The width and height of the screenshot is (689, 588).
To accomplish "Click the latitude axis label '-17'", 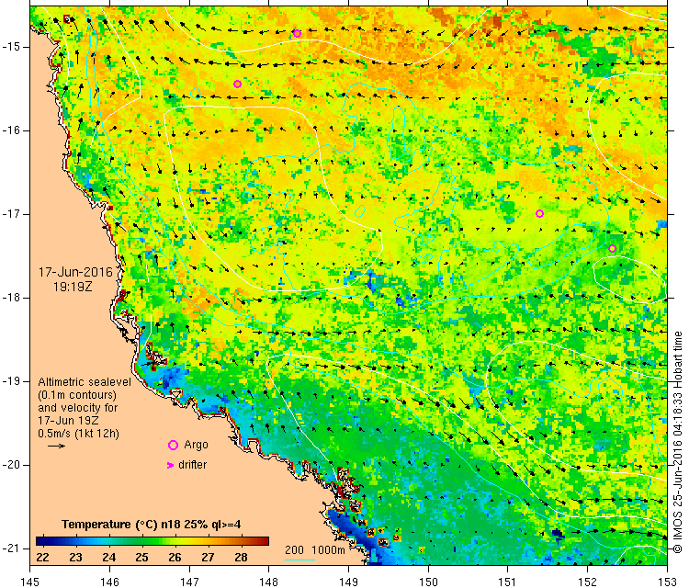I will (x=10, y=214).
